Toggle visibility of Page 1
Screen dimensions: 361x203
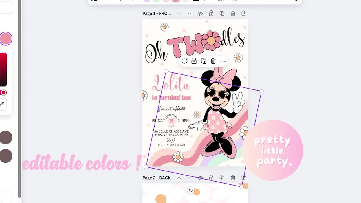[200, 13]
